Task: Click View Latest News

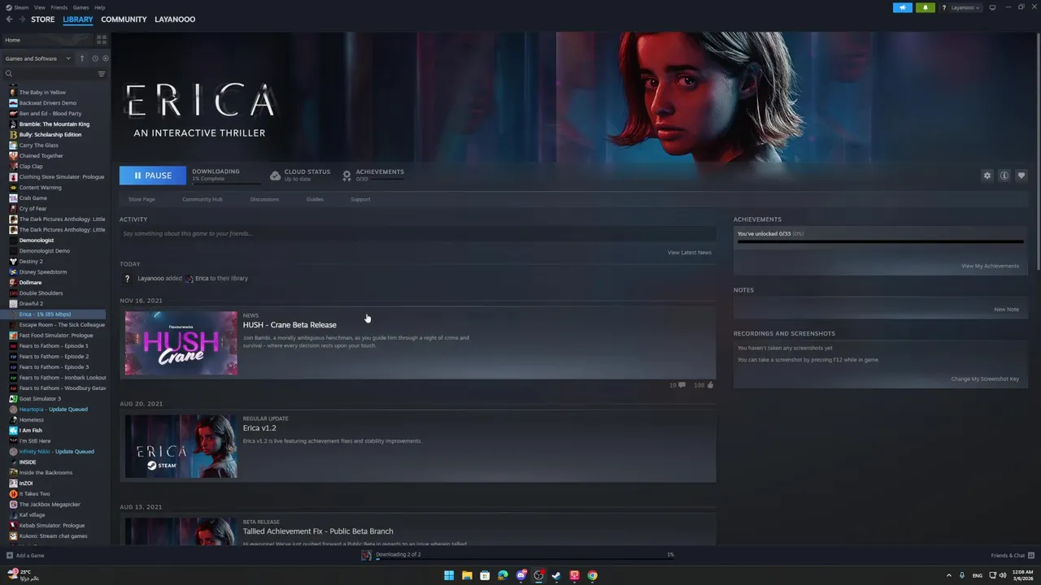Action: point(690,253)
